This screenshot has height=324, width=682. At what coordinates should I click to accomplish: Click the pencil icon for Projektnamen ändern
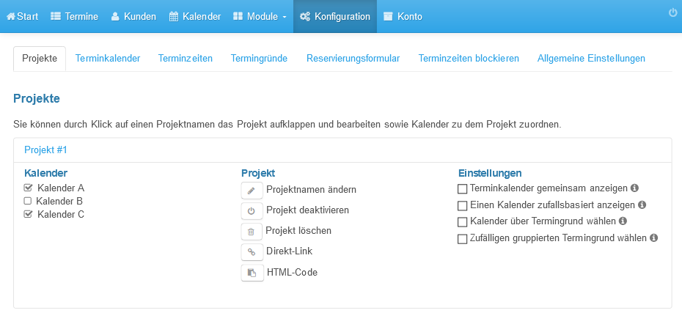click(x=252, y=191)
